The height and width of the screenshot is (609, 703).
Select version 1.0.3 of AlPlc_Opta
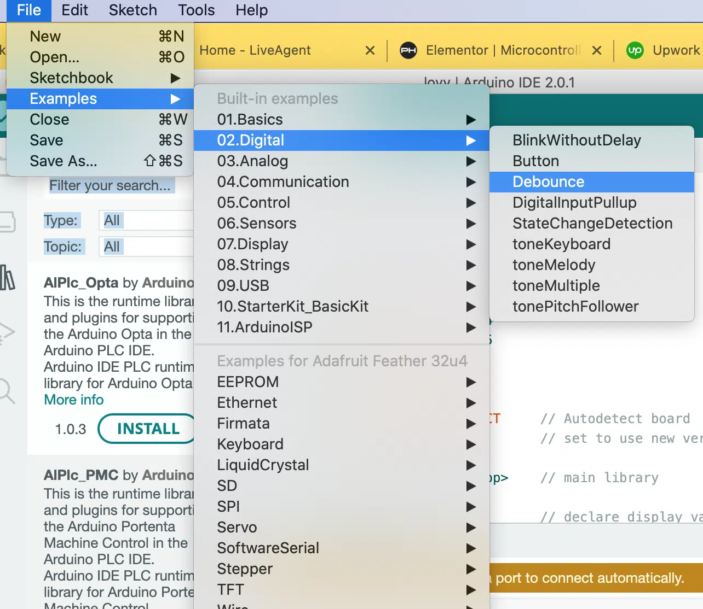[71, 429]
